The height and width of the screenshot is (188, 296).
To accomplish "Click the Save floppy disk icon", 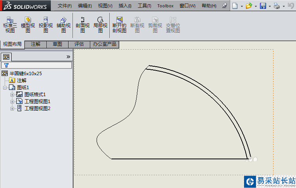I will 263,6.
